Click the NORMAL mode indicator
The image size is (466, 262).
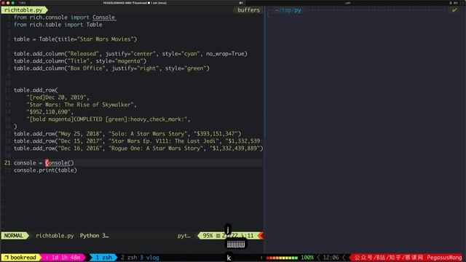[x=14, y=236]
